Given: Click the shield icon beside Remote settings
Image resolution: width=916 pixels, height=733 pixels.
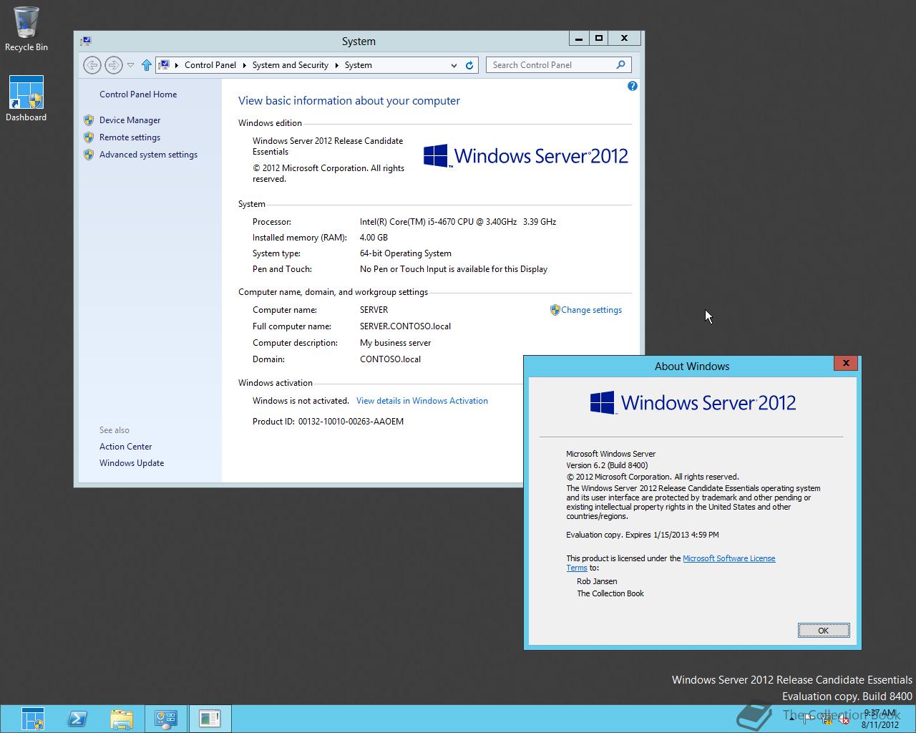Looking at the screenshot, I should tap(89, 137).
